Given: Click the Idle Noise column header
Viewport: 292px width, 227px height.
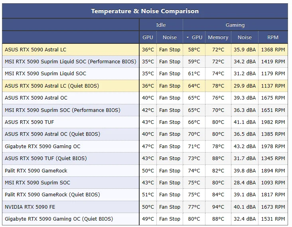Looking at the screenshot, I should [x=170, y=37].
